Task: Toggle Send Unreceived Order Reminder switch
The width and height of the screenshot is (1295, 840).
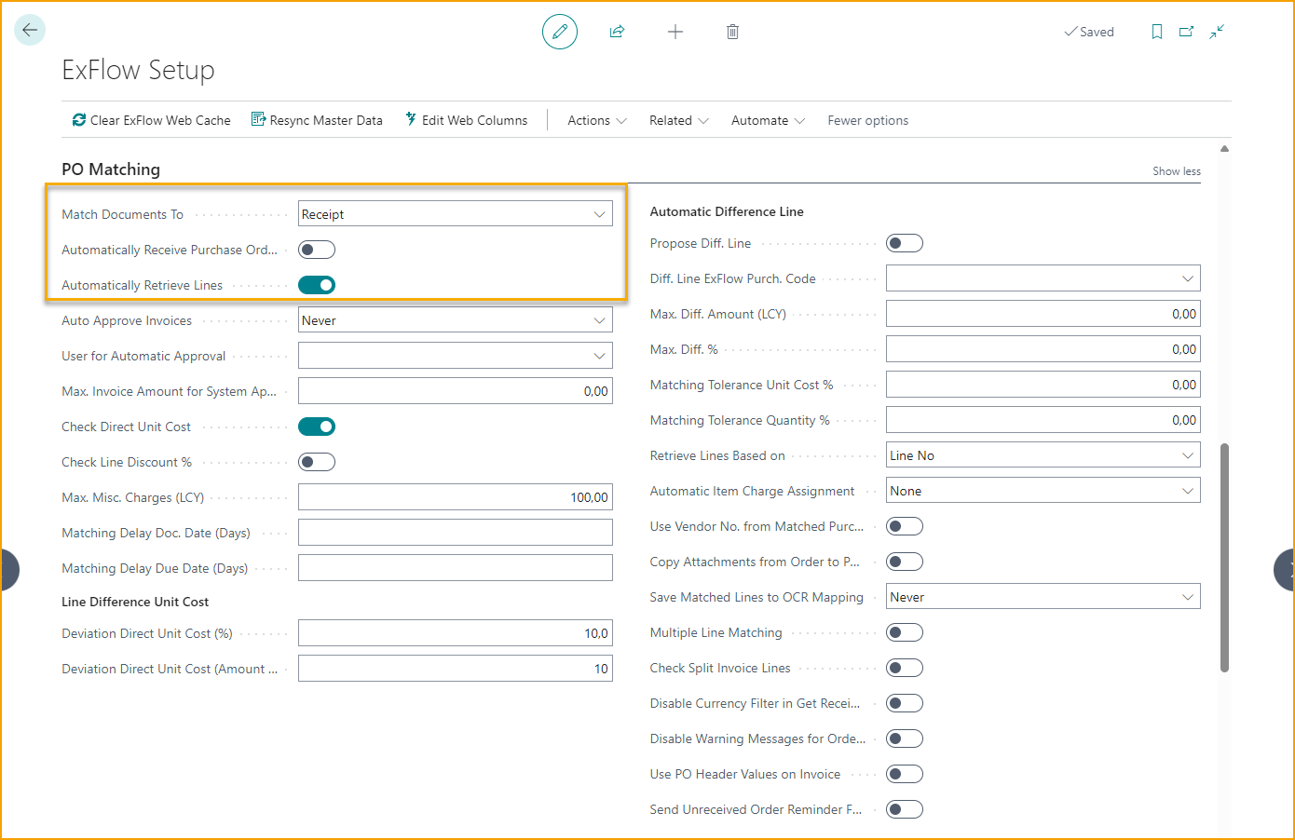Action: click(905, 809)
